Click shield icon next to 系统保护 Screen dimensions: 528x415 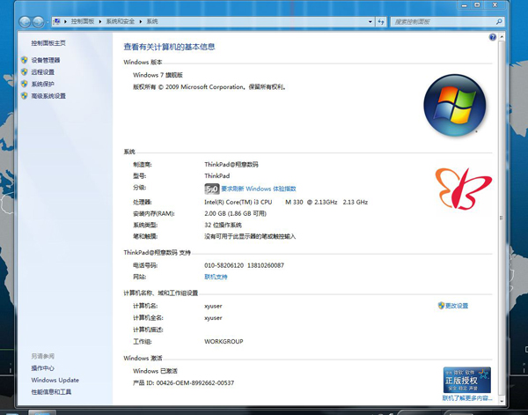[25, 84]
